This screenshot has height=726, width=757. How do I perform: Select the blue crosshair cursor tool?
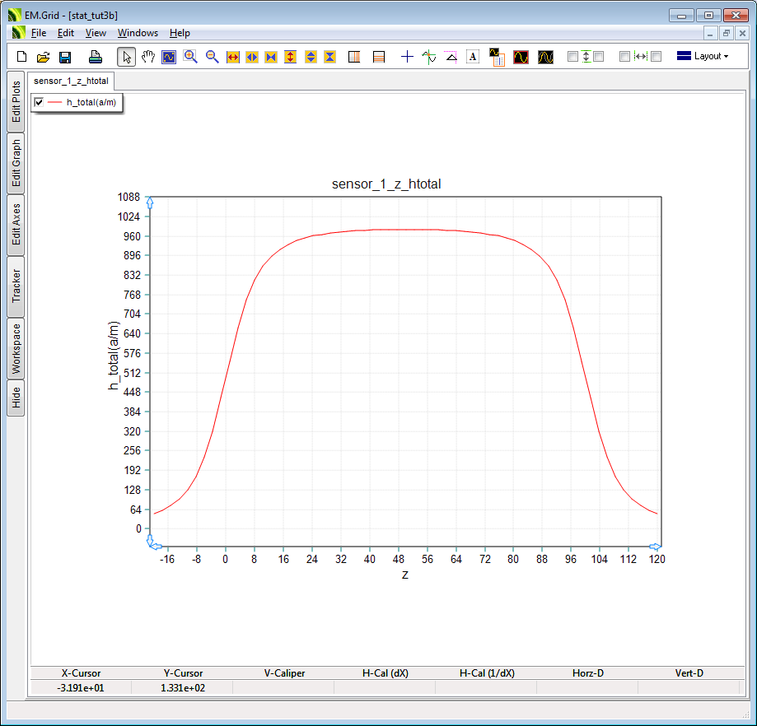point(407,57)
